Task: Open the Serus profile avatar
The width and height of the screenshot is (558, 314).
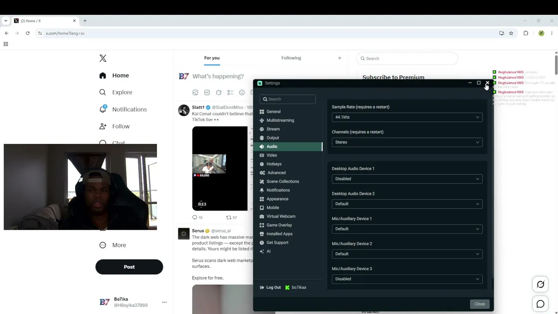Action: point(184,234)
